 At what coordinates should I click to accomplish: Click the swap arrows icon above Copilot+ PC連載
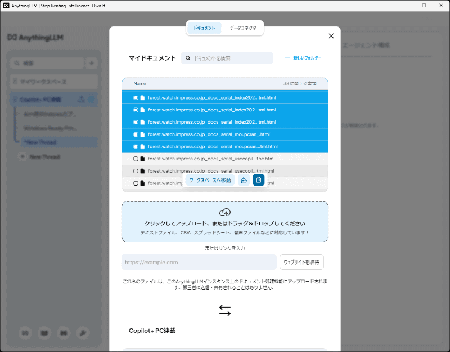coord(225,310)
